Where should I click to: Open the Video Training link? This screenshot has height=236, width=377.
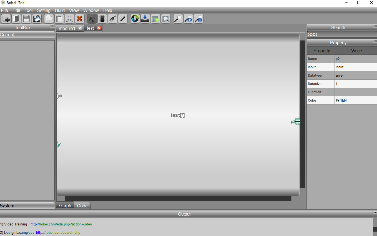pos(61,224)
